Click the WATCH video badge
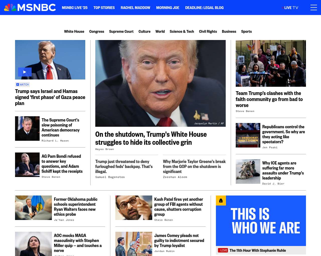 (x=23, y=84)
